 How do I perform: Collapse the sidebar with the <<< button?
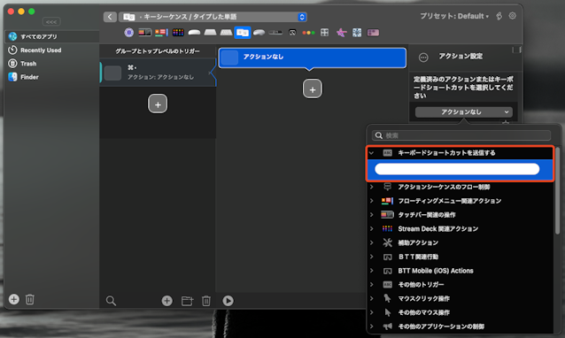(51, 22)
